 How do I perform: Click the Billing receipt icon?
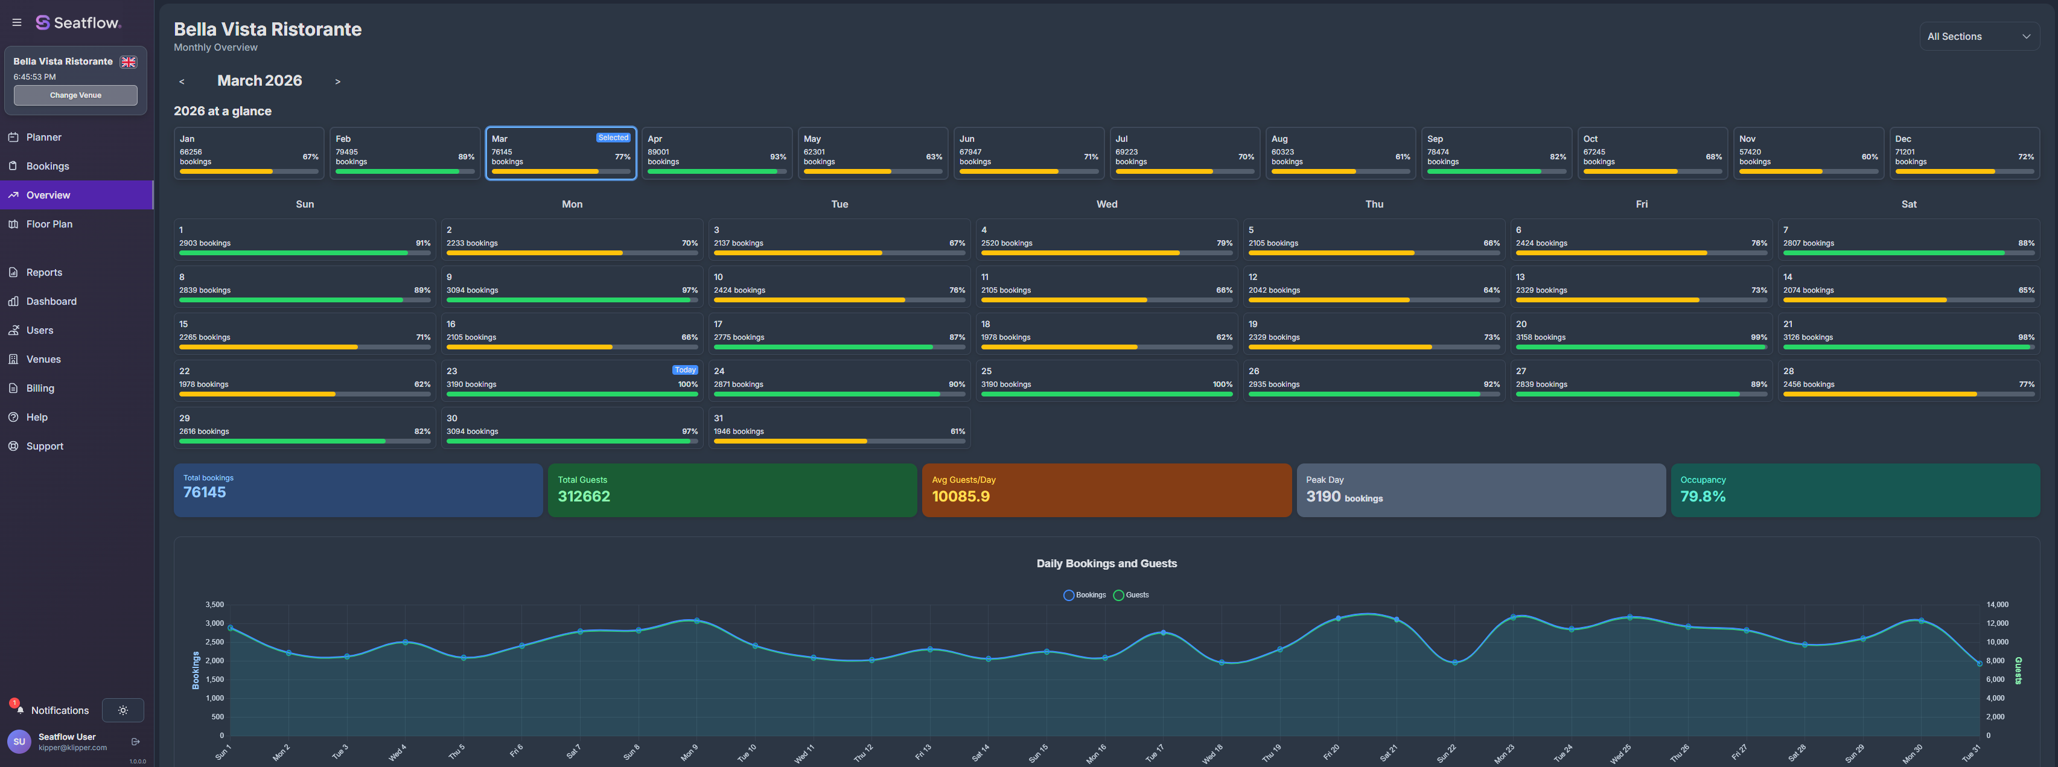click(x=14, y=388)
